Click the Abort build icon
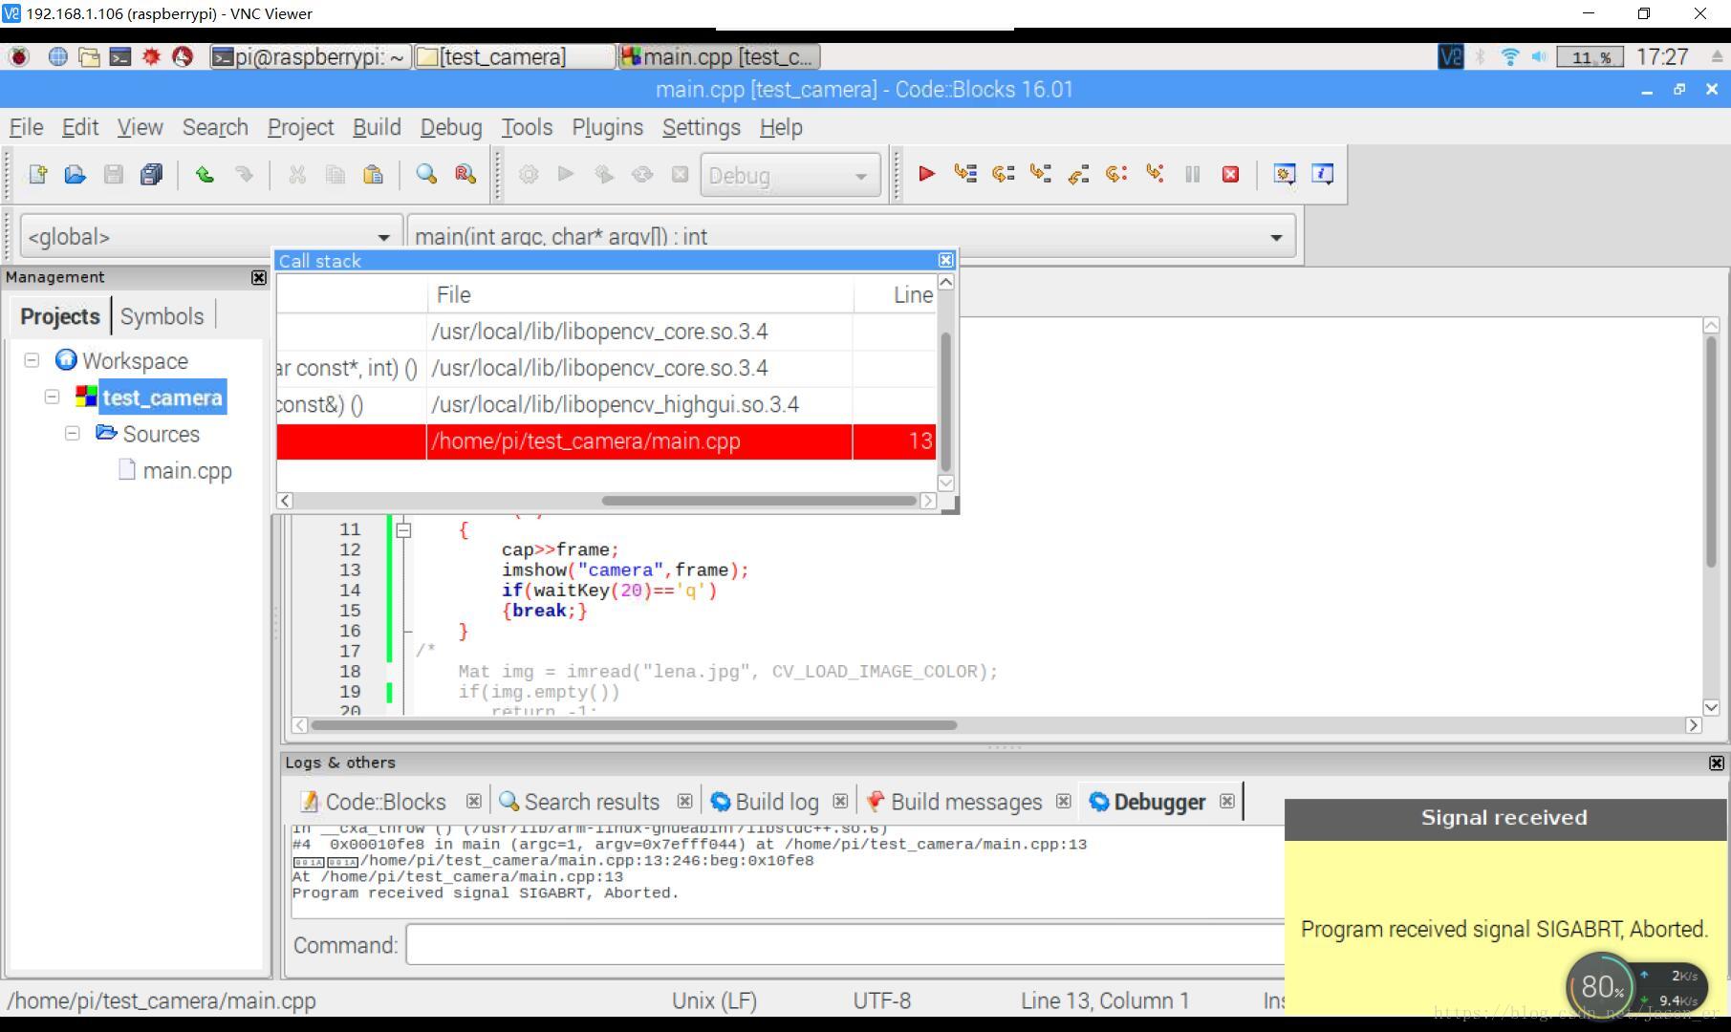The height and width of the screenshot is (1032, 1731). point(680,174)
